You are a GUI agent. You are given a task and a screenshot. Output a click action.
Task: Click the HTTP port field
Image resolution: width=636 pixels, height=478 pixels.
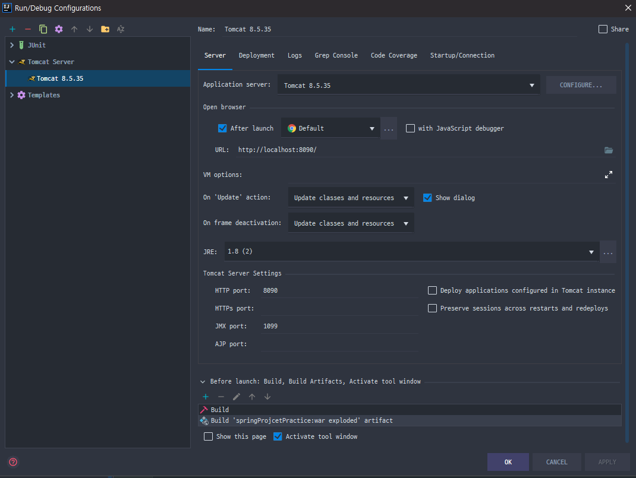pos(339,290)
